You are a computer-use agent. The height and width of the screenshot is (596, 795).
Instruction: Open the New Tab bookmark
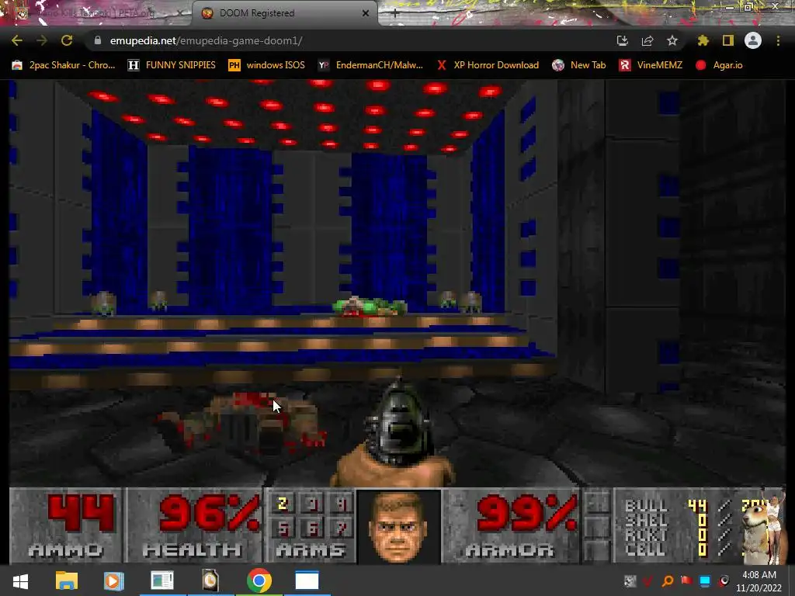click(x=579, y=65)
